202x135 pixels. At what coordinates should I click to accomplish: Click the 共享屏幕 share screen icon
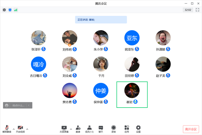[64, 128]
